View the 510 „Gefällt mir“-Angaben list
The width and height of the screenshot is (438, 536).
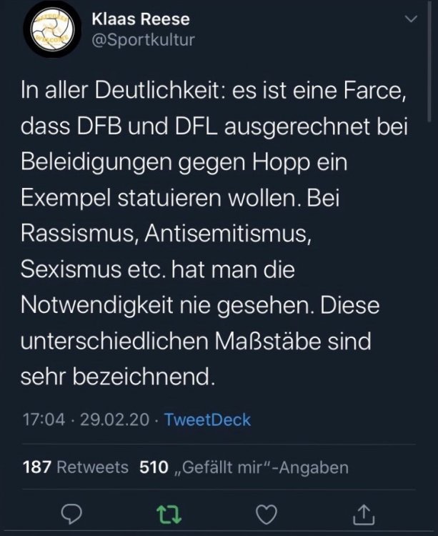coord(244,467)
